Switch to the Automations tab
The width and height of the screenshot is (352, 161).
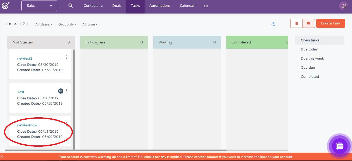(160, 5)
